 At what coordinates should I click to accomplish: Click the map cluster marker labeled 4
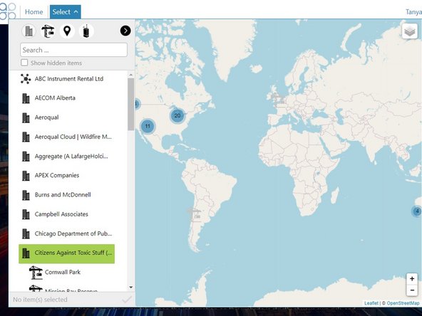point(417,211)
